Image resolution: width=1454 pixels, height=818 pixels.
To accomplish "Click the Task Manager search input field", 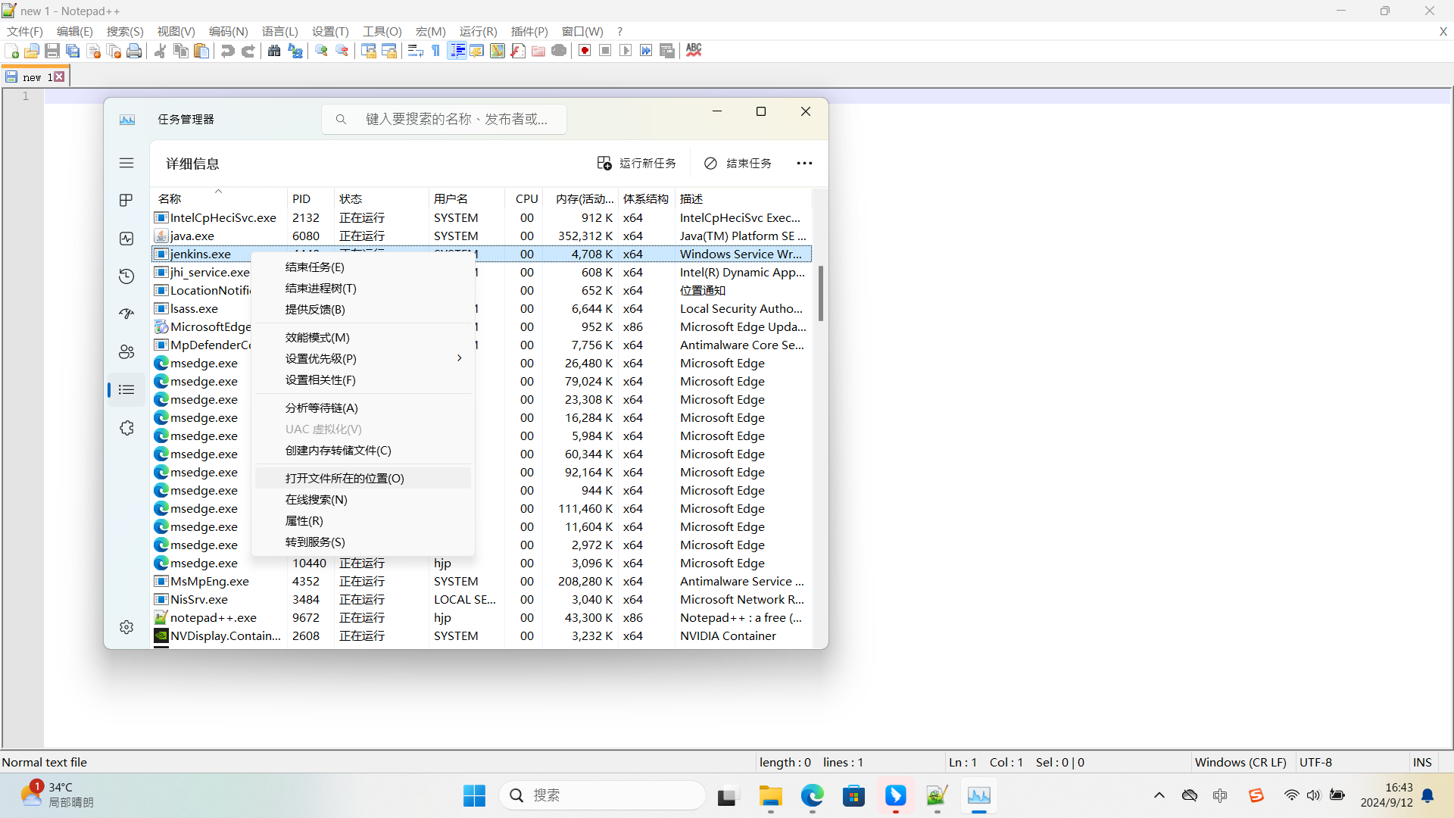I will [444, 120].
